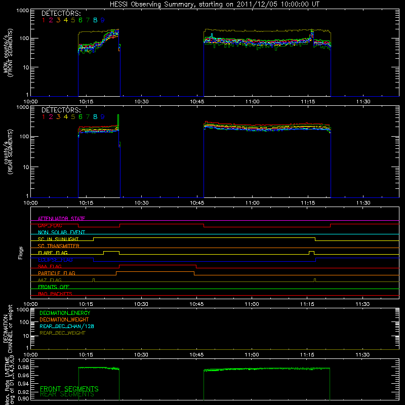Click detector 5 in the front segments legend
The image size is (405, 405).
73,20
